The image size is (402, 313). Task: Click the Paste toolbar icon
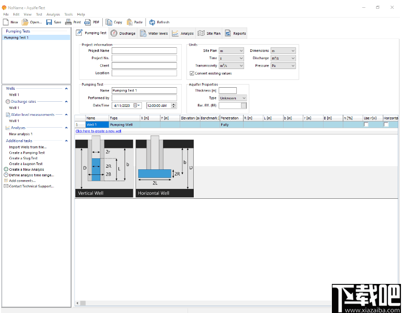point(129,22)
